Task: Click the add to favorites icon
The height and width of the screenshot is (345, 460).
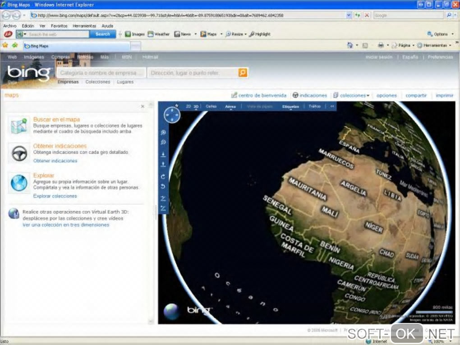Action: [x=15, y=45]
